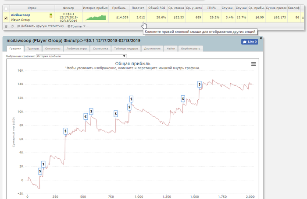The height and width of the screenshot is (199, 307).
Task: Sort by the Ср. ставка column header
Action: (x=176, y=8)
